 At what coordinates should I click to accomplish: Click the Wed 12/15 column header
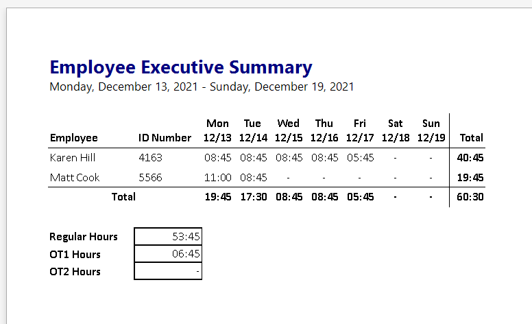(289, 130)
